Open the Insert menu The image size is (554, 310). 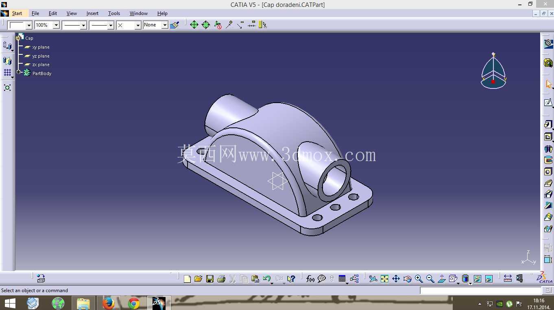pyautogui.click(x=92, y=13)
